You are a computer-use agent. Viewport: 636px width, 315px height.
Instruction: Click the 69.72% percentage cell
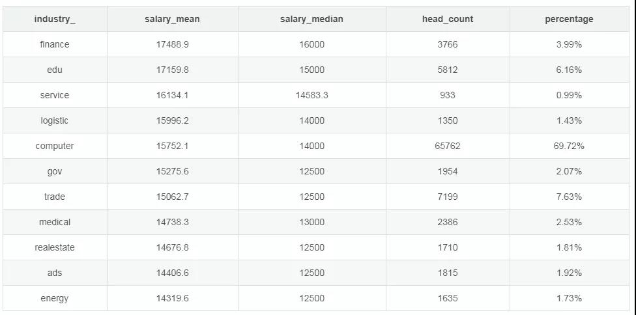[x=569, y=146]
